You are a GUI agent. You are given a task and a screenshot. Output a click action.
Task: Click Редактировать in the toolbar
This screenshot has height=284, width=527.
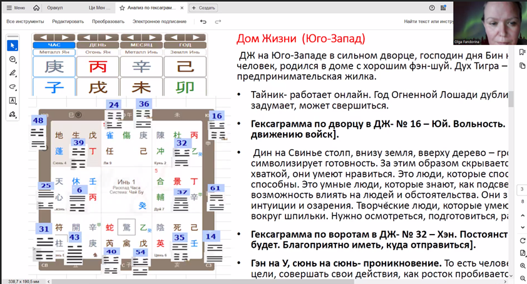point(68,21)
